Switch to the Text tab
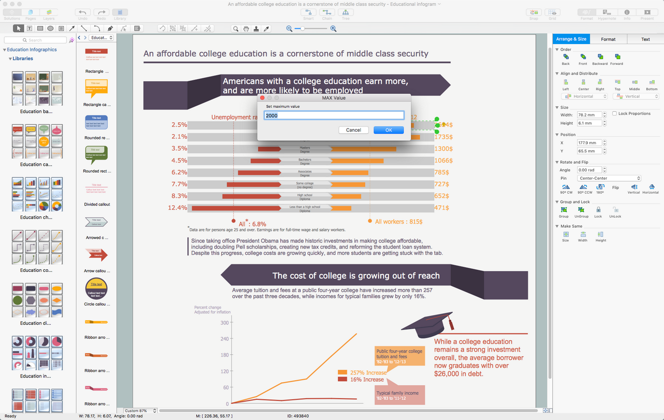 tap(645, 39)
